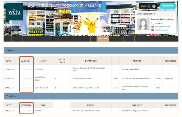
Task: Click the Wetu logo
Action: 14,12
